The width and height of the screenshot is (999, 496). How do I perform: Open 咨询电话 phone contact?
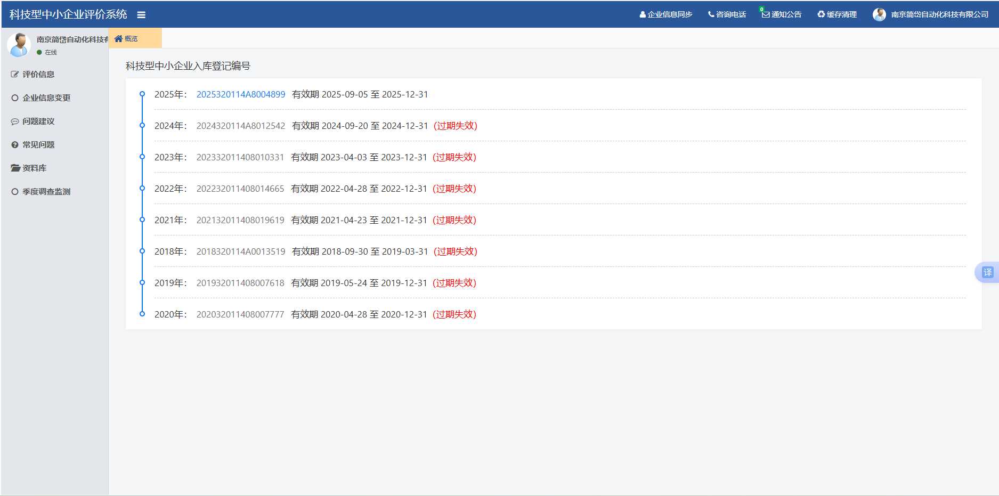[x=727, y=14]
